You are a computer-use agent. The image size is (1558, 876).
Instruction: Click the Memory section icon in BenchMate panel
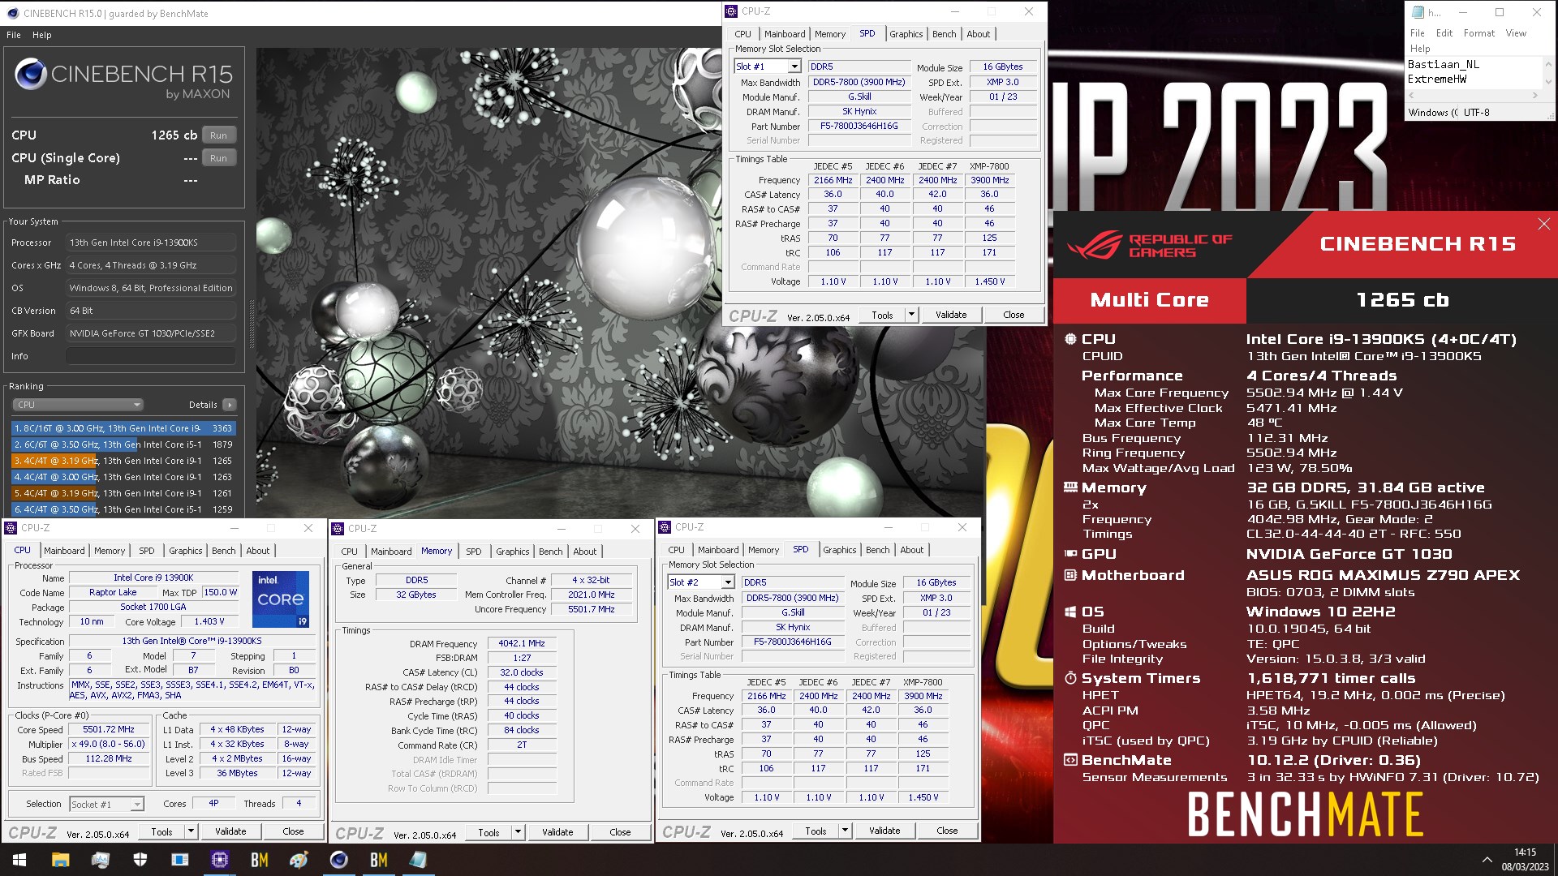(x=1070, y=487)
